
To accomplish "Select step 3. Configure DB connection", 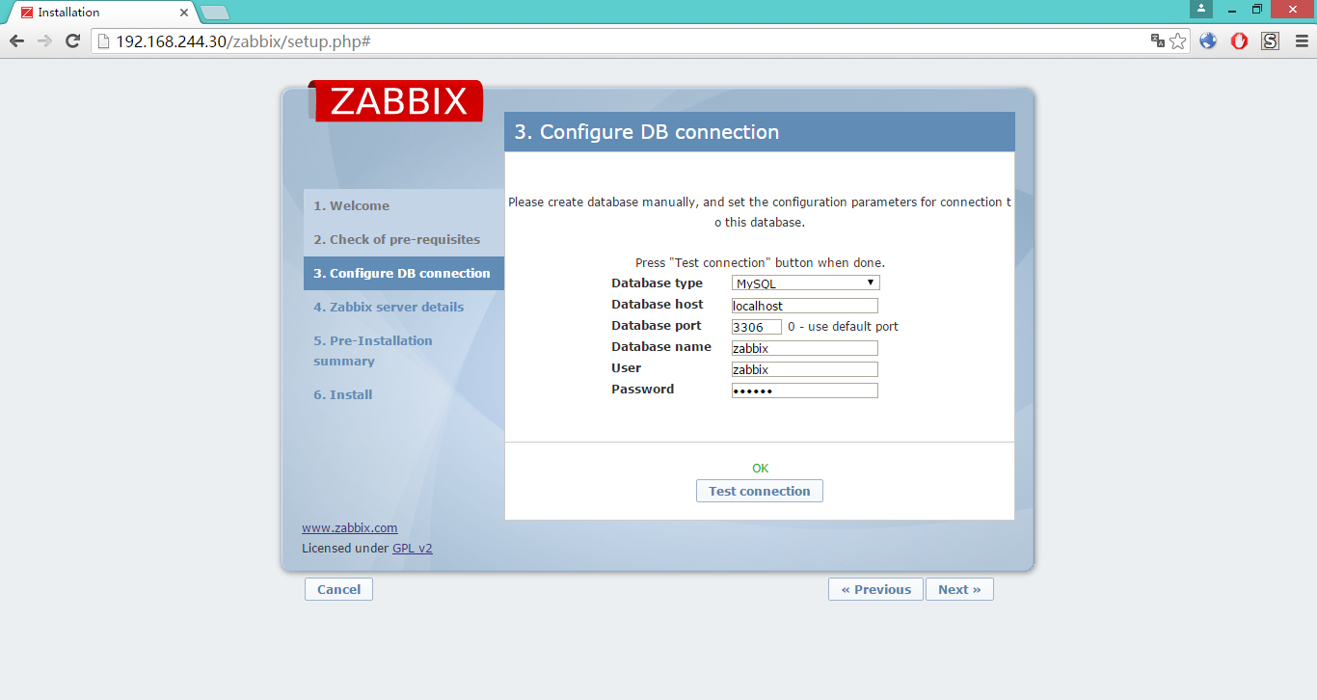I will click(403, 273).
